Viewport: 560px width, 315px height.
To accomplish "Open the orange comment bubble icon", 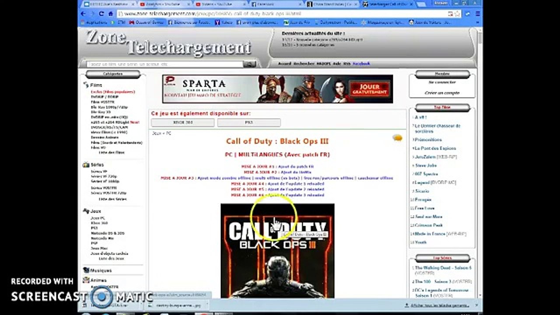I will pyautogui.click(x=397, y=138).
